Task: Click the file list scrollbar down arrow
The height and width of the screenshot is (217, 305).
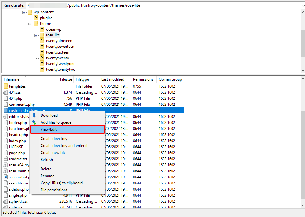Action: 303,206
